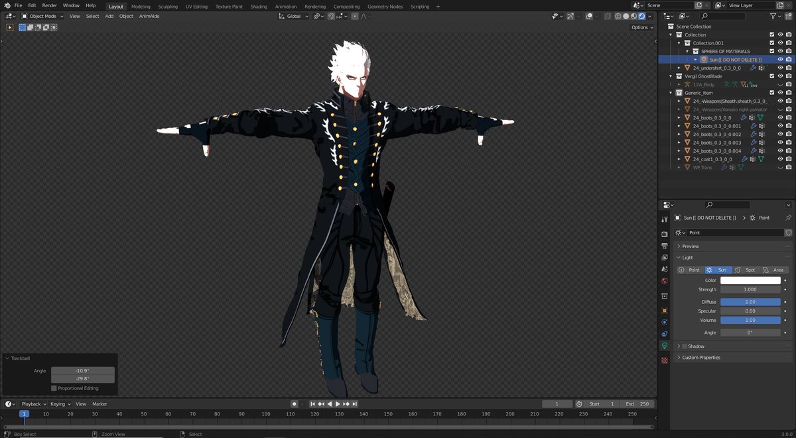Open the AnimAide menu in viewport header
Viewport: 796px width, 438px height.
click(150, 16)
